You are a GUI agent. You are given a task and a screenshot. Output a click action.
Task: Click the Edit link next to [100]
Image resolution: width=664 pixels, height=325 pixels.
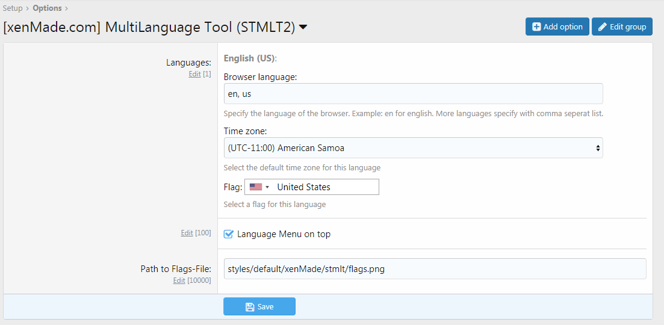(187, 233)
